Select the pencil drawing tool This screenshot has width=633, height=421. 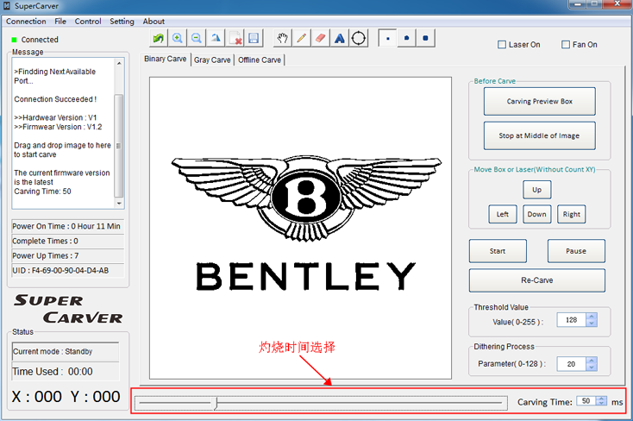coord(301,38)
